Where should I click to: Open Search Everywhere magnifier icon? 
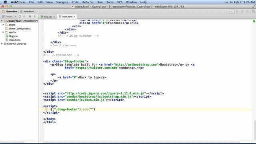point(253,12)
